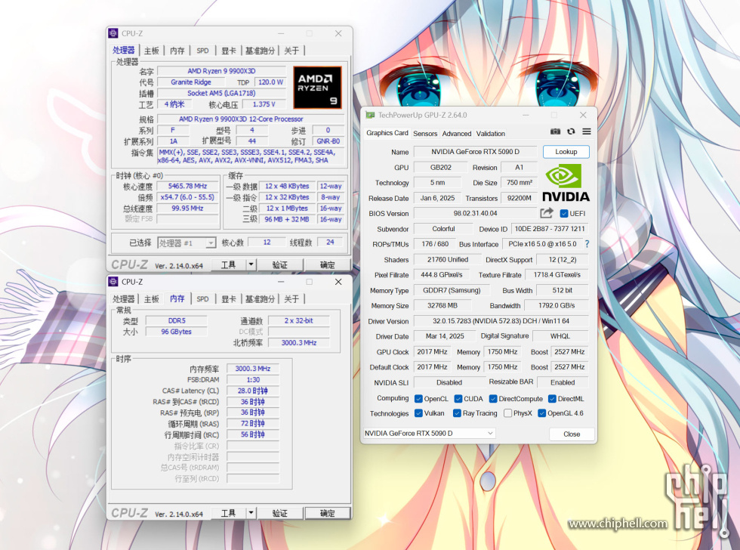Open the 内存 tab in the processor window
The height and width of the screenshot is (550, 740).
point(177,51)
